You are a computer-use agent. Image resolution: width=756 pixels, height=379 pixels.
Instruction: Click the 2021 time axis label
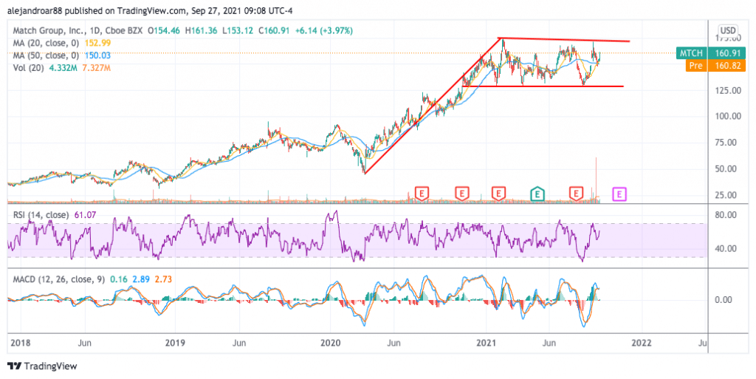[487, 343]
